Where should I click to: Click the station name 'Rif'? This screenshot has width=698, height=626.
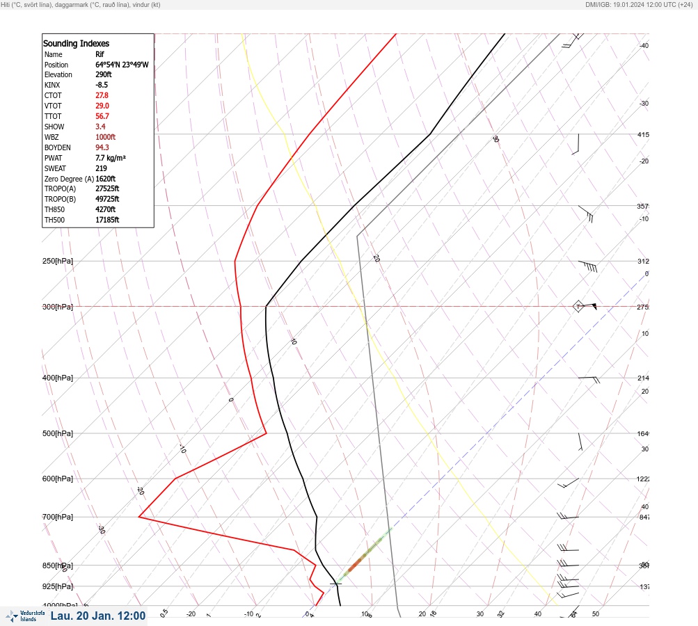[100, 54]
